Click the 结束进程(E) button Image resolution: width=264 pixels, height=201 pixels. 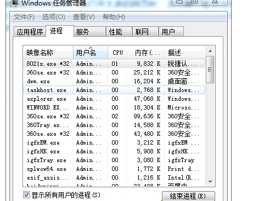tap(188, 196)
